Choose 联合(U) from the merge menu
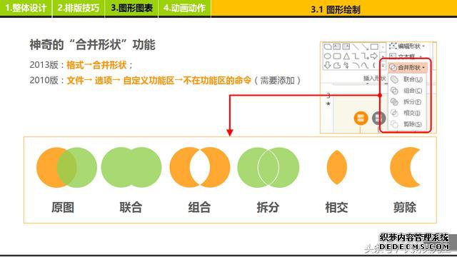457x257 pixels. click(x=407, y=79)
